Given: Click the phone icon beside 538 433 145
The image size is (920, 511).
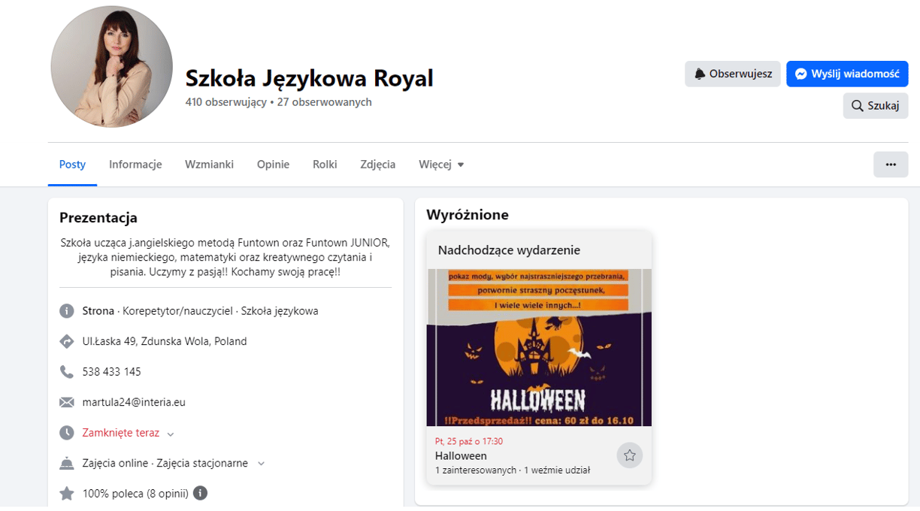Looking at the screenshot, I should click(67, 372).
